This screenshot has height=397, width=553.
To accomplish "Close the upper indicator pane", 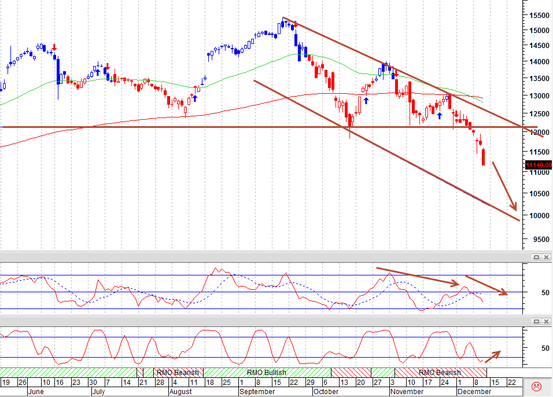I will [546, 258].
